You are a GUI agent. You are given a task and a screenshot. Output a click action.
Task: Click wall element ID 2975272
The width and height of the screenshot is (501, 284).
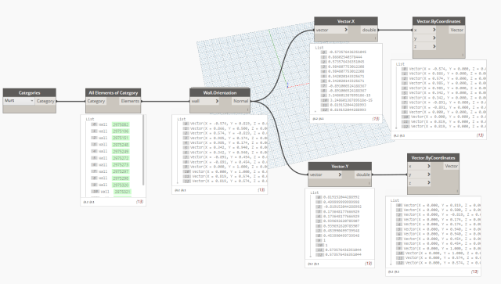[121, 158]
